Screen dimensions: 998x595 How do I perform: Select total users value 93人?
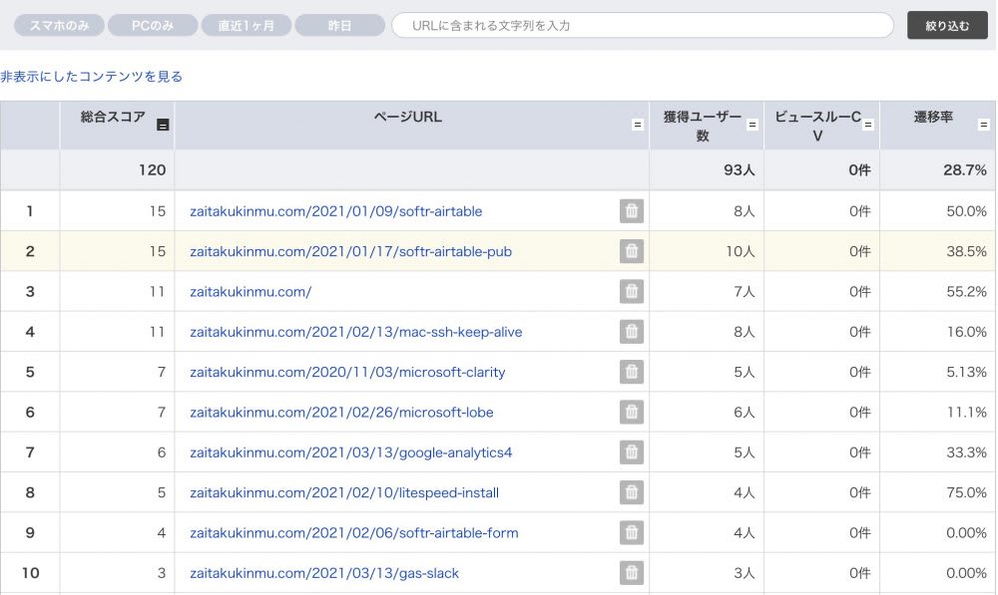click(739, 169)
